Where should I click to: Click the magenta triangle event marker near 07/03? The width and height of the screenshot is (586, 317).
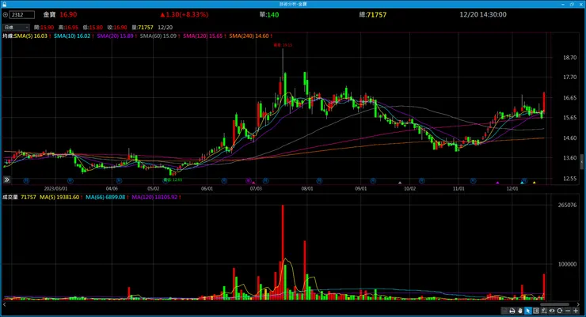click(x=253, y=183)
